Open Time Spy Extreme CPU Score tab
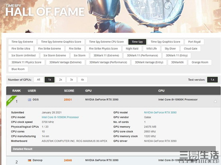221x165 pixels. click(x=106, y=42)
